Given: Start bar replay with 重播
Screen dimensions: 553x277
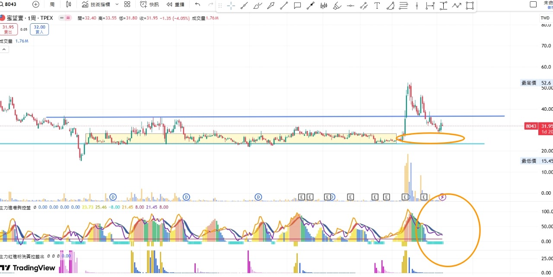Looking at the screenshot, I should [175, 4].
